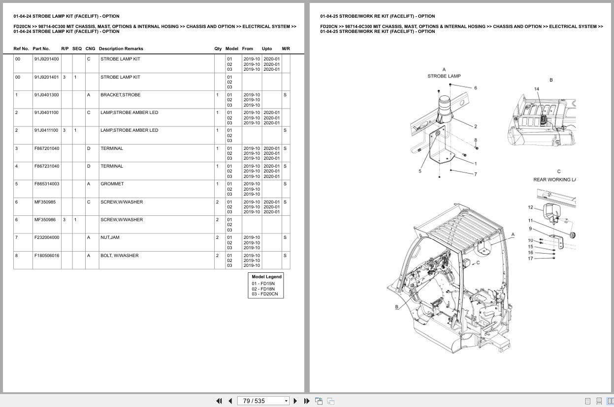614x407 pixels.
Task: Click the go-to-previous-view icon
Action: click(319, 401)
